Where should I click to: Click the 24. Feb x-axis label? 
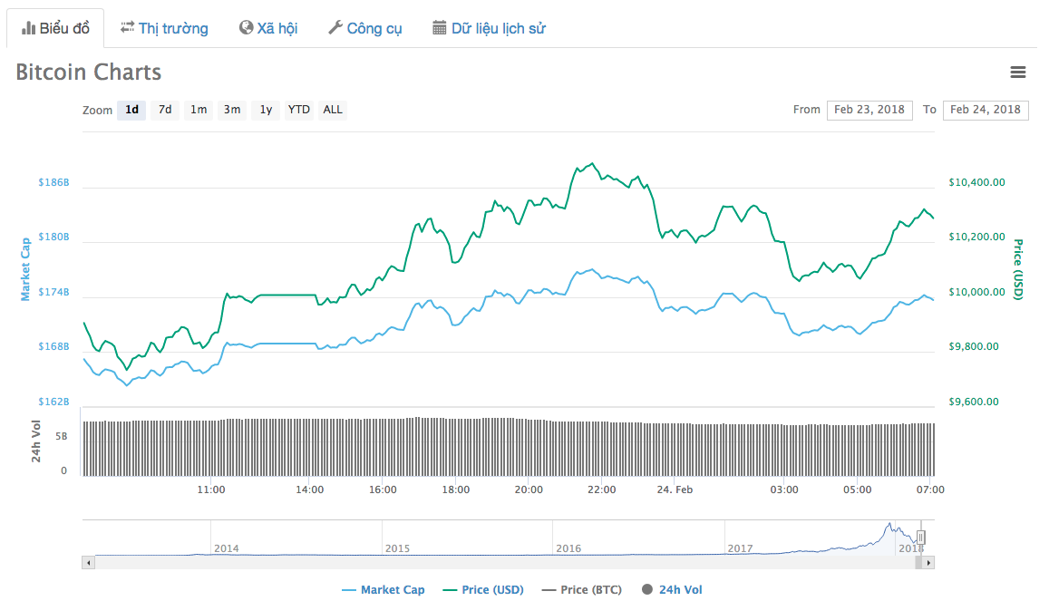(675, 490)
